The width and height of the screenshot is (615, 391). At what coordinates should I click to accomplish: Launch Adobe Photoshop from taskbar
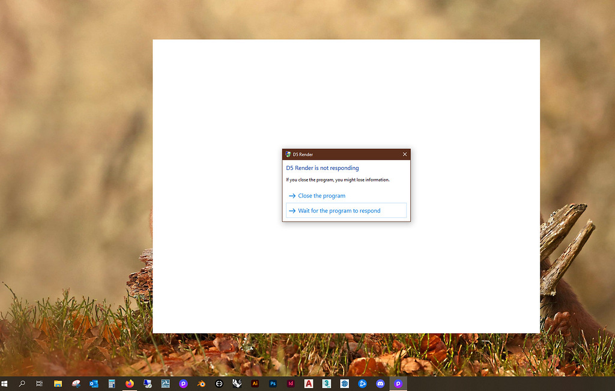click(x=273, y=384)
